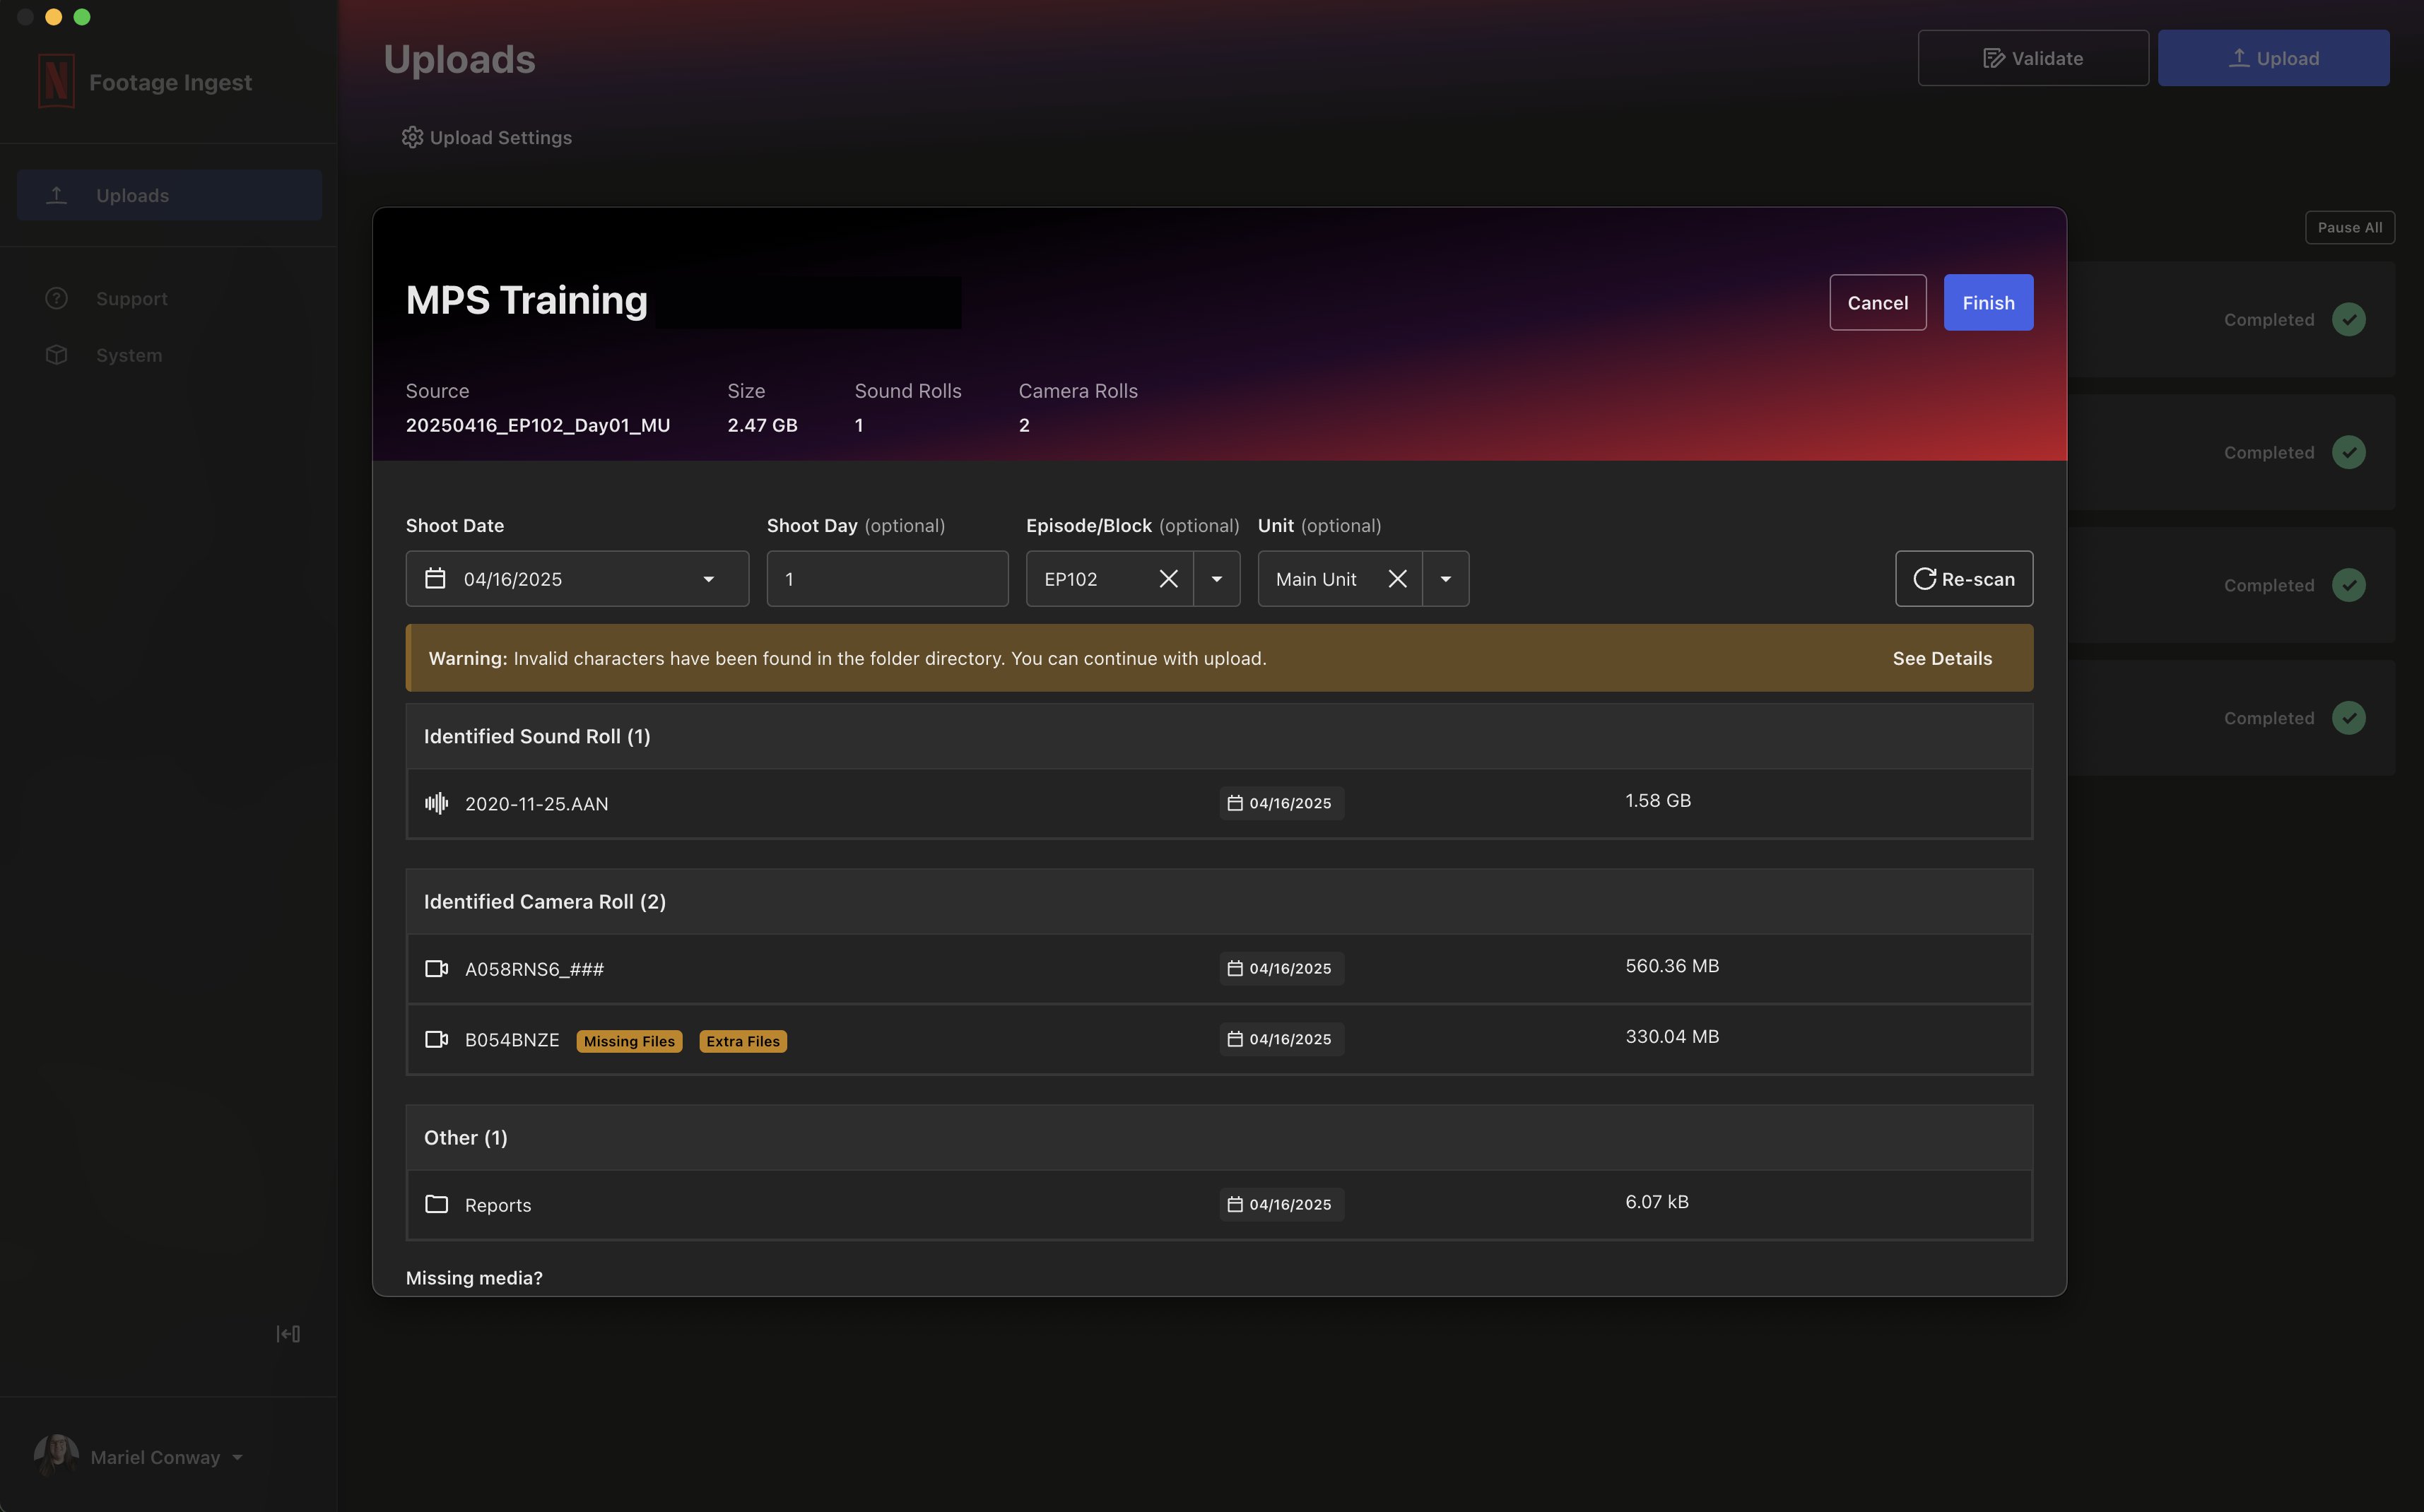Click the date badge on Reports row
The image size is (2424, 1512).
pos(1281,1204)
